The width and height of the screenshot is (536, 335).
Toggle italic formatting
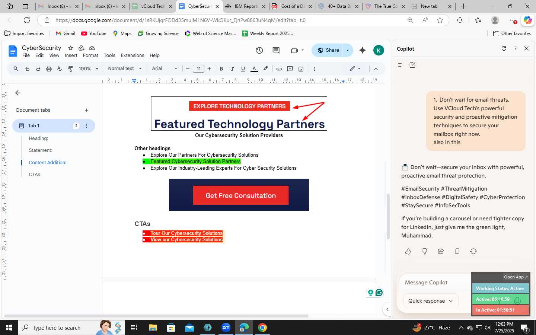(x=232, y=69)
